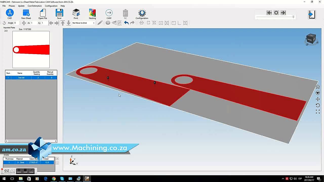This screenshot has width=324, height=182.
Task: Click the view rotate icon
Action: click(318, 105)
